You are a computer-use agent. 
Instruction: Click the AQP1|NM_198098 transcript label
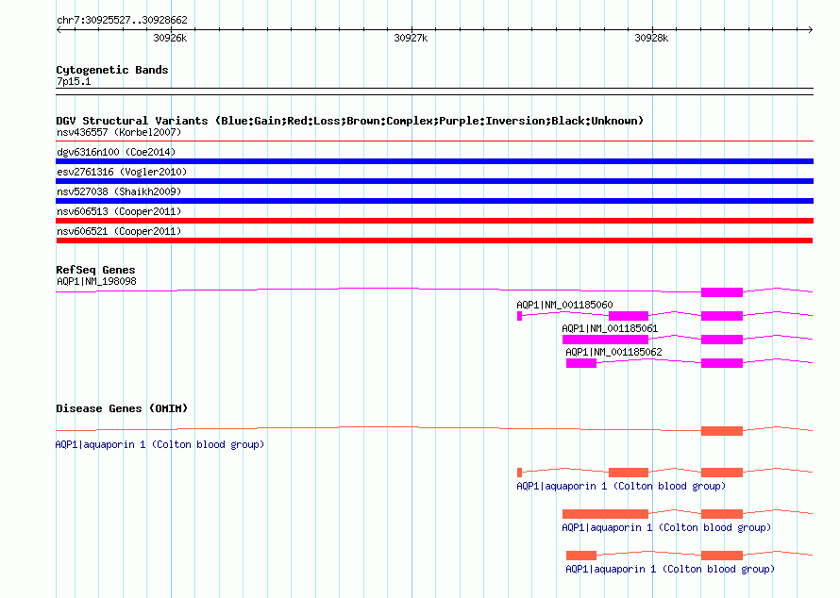click(x=96, y=282)
